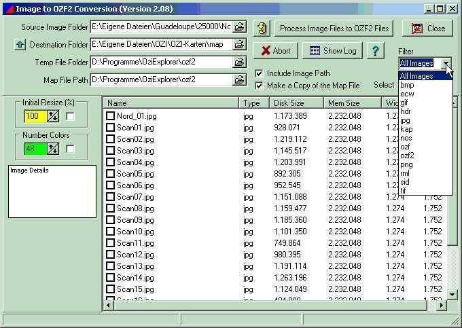Viewport: 462px width, 328px height.
Task: Adjust the Initial Resize spinner
Action: 52,117
